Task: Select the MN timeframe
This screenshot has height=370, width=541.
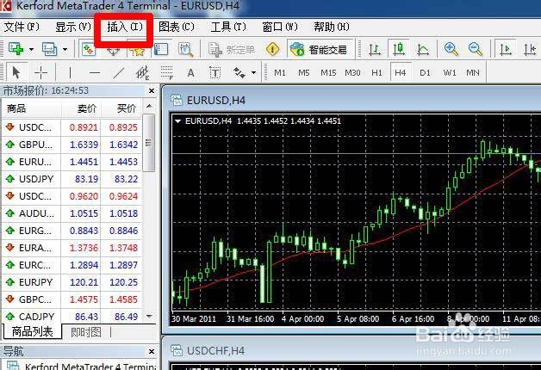Action: [x=473, y=72]
